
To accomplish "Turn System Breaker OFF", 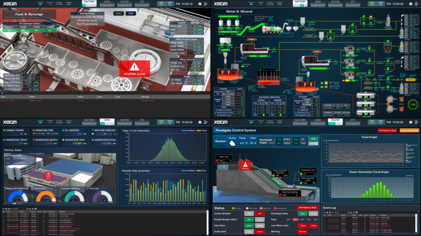I will (259, 213).
